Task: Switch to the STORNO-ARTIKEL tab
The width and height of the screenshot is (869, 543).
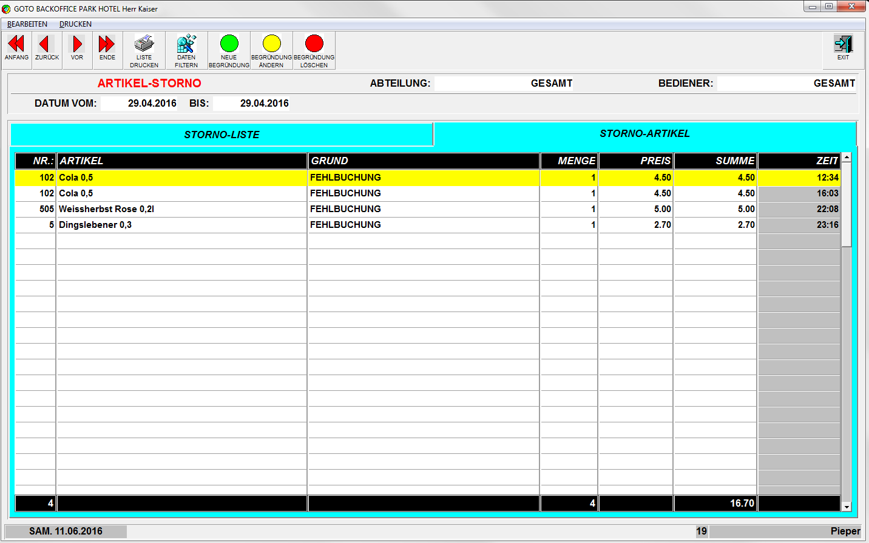Action: (x=644, y=133)
